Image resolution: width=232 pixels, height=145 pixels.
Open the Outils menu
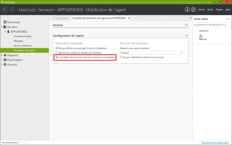210,10
